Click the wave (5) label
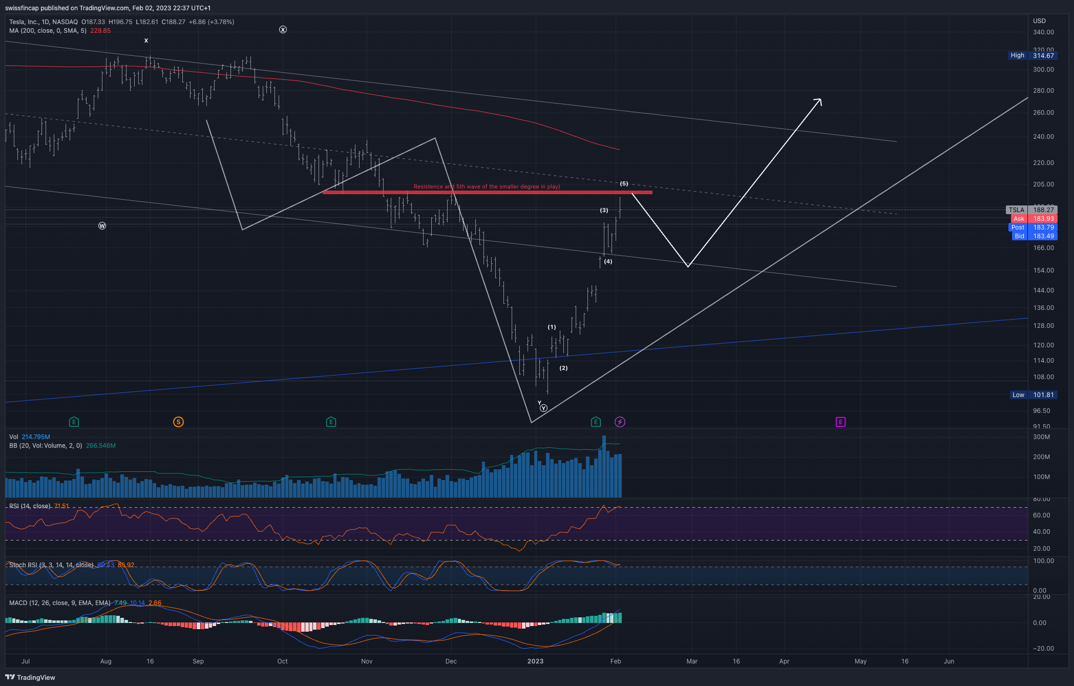The image size is (1074, 686). (624, 183)
